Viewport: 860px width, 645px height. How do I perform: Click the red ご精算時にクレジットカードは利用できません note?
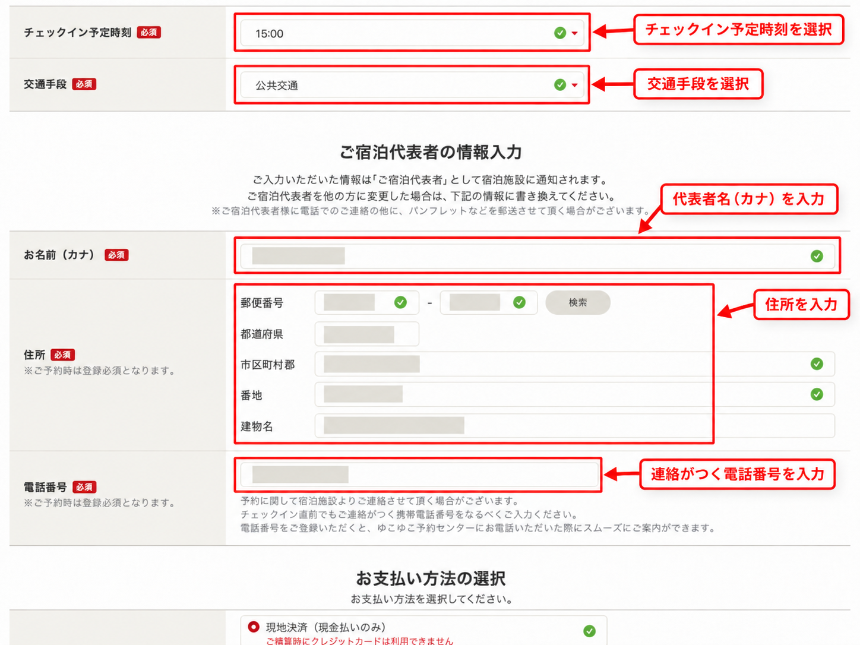[x=359, y=641]
